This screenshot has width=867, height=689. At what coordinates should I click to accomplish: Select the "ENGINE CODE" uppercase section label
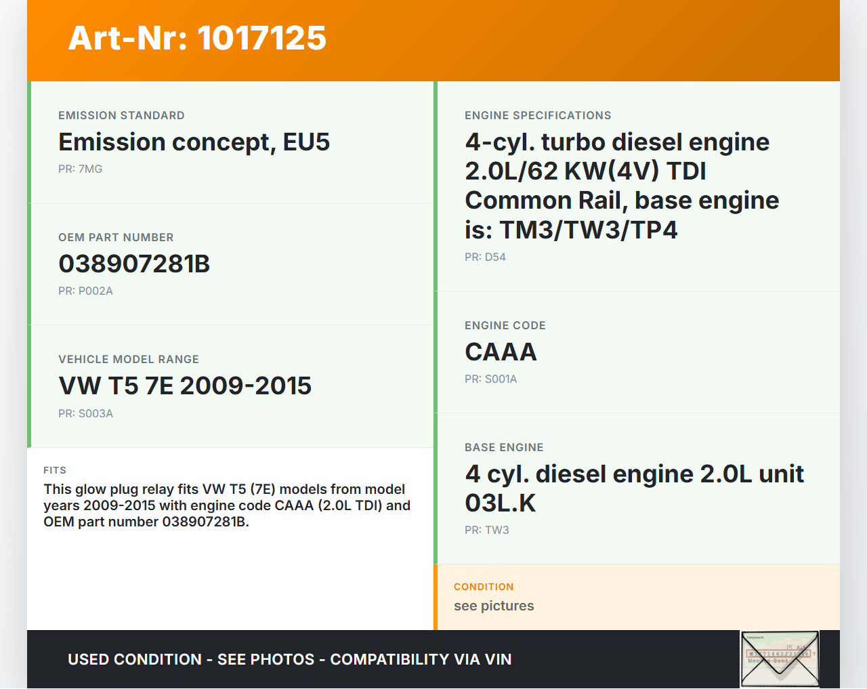point(505,325)
